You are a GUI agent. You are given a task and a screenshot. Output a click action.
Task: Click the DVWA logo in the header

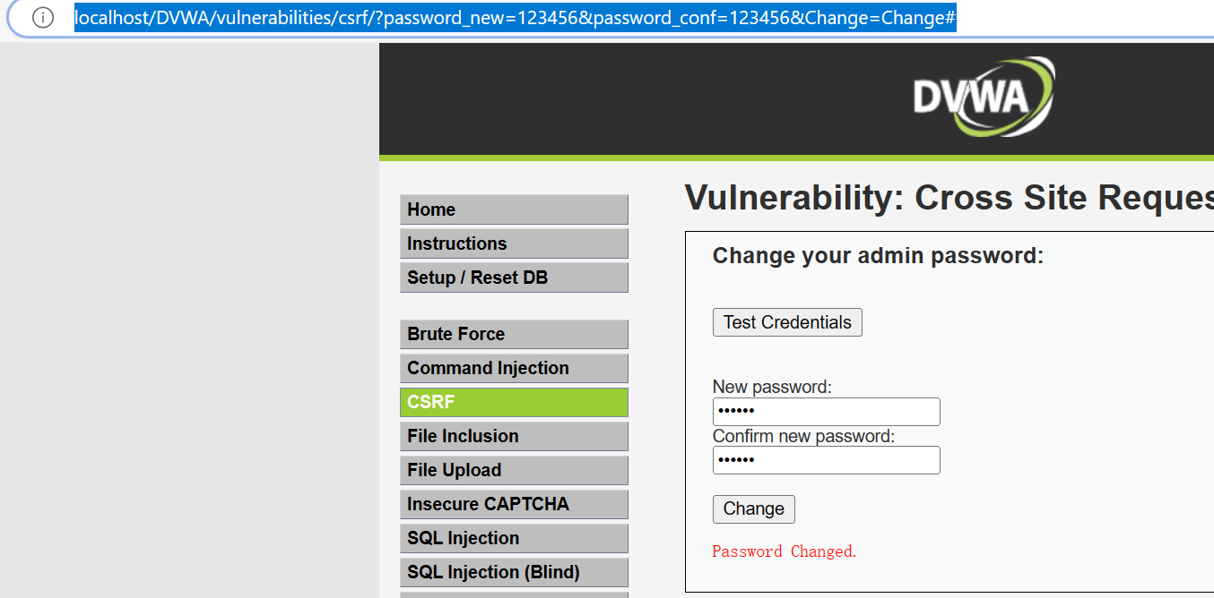984,97
